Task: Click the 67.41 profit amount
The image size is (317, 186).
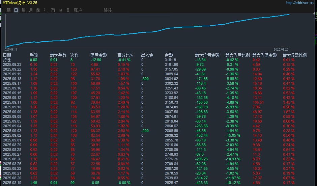Action: point(95,69)
